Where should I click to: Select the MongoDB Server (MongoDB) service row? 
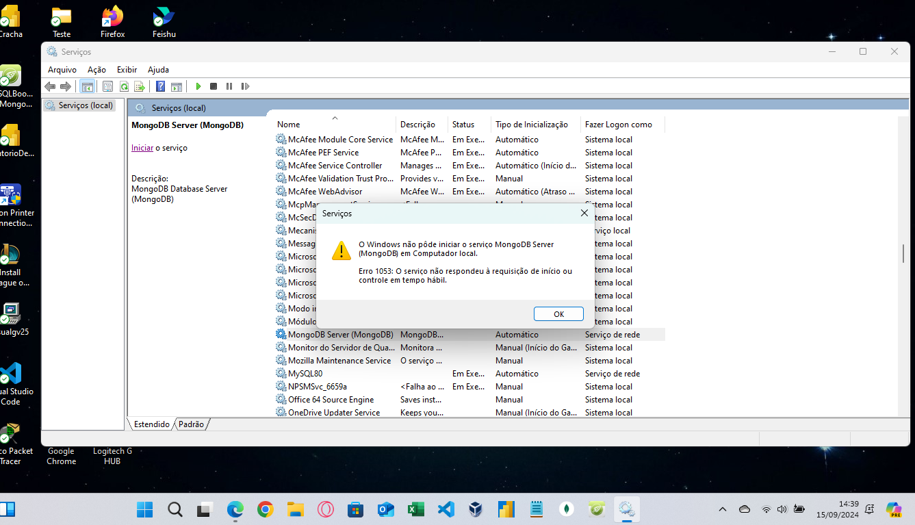469,335
